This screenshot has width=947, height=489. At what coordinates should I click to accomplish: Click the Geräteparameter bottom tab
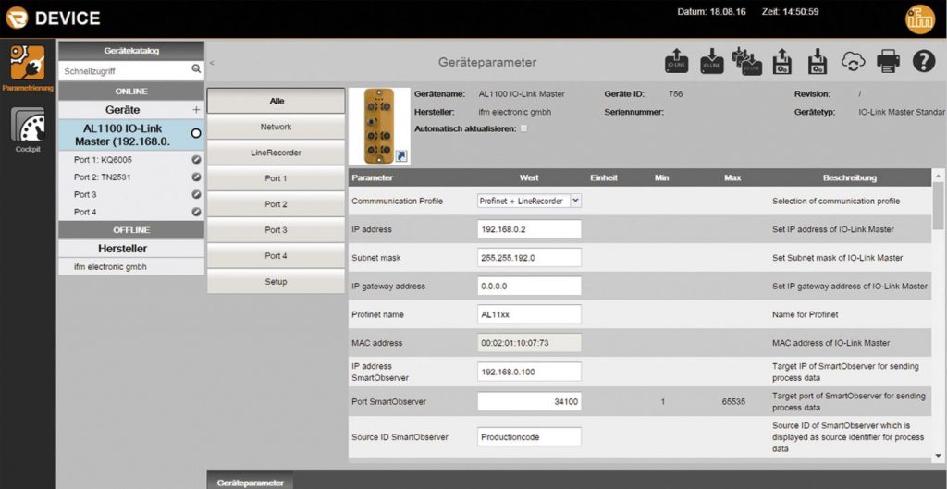click(x=250, y=482)
